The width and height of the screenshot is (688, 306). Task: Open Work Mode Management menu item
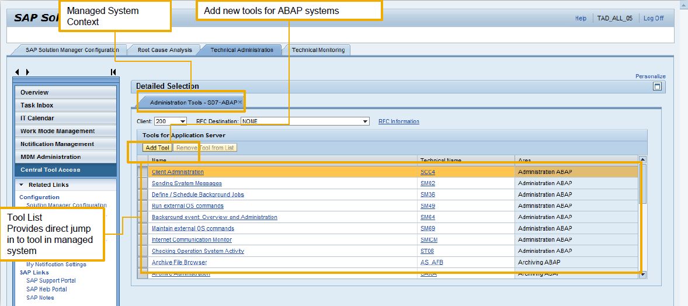tap(65, 131)
